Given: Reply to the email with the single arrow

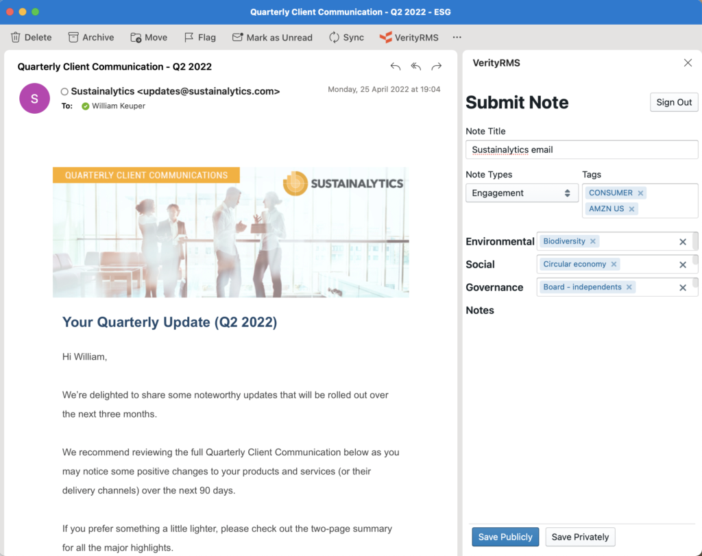Looking at the screenshot, I should pos(396,67).
